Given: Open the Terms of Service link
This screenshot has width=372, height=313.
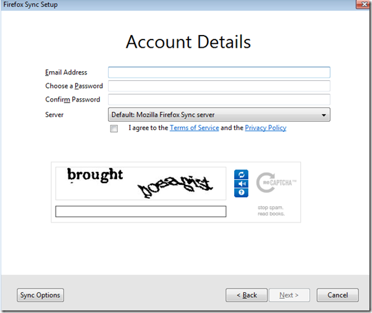Looking at the screenshot, I should [x=194, y=128].
